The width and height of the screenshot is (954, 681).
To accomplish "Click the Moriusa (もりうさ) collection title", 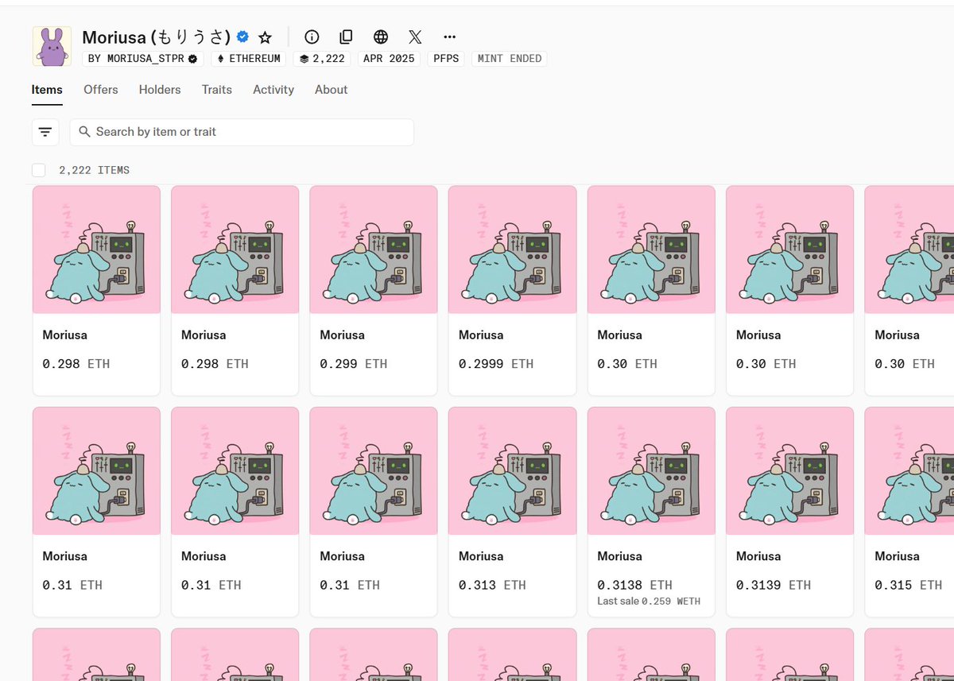I will [157, 37].
